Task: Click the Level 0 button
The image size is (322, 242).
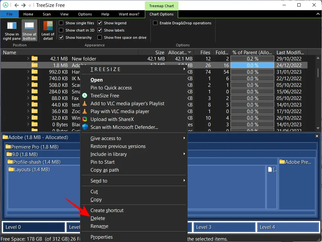Action: [33, 227]
